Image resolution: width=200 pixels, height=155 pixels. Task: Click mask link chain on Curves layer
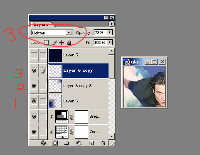coord(72,132)
